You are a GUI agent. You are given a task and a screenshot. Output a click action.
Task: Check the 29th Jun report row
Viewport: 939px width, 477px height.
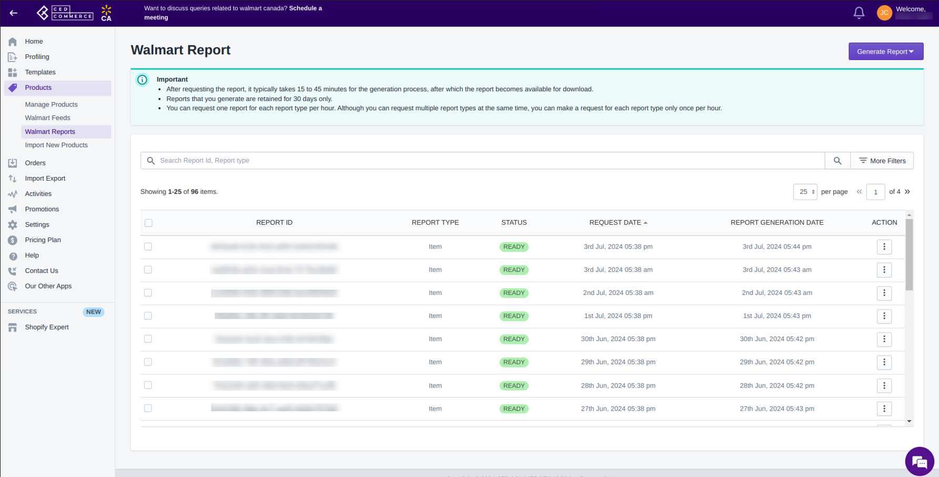coord(148,362)
